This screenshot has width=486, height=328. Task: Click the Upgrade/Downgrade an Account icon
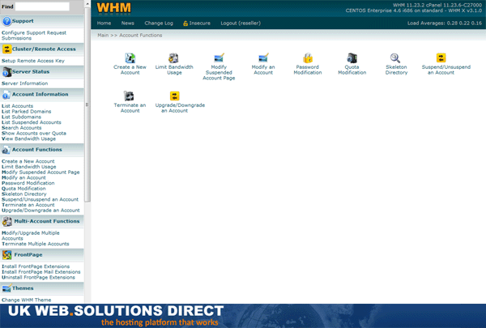click(174, 96)
